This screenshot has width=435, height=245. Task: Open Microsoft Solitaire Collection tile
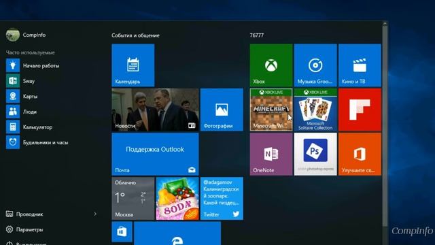pos(315,110)
